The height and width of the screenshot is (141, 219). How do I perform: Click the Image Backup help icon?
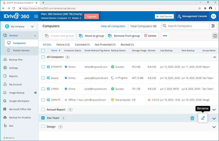[x=36, y=93]
